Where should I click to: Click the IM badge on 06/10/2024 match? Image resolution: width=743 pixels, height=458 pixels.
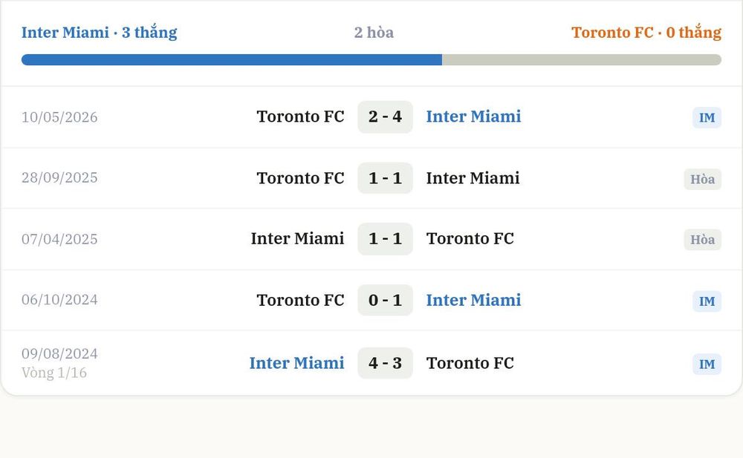pos(707,301)
